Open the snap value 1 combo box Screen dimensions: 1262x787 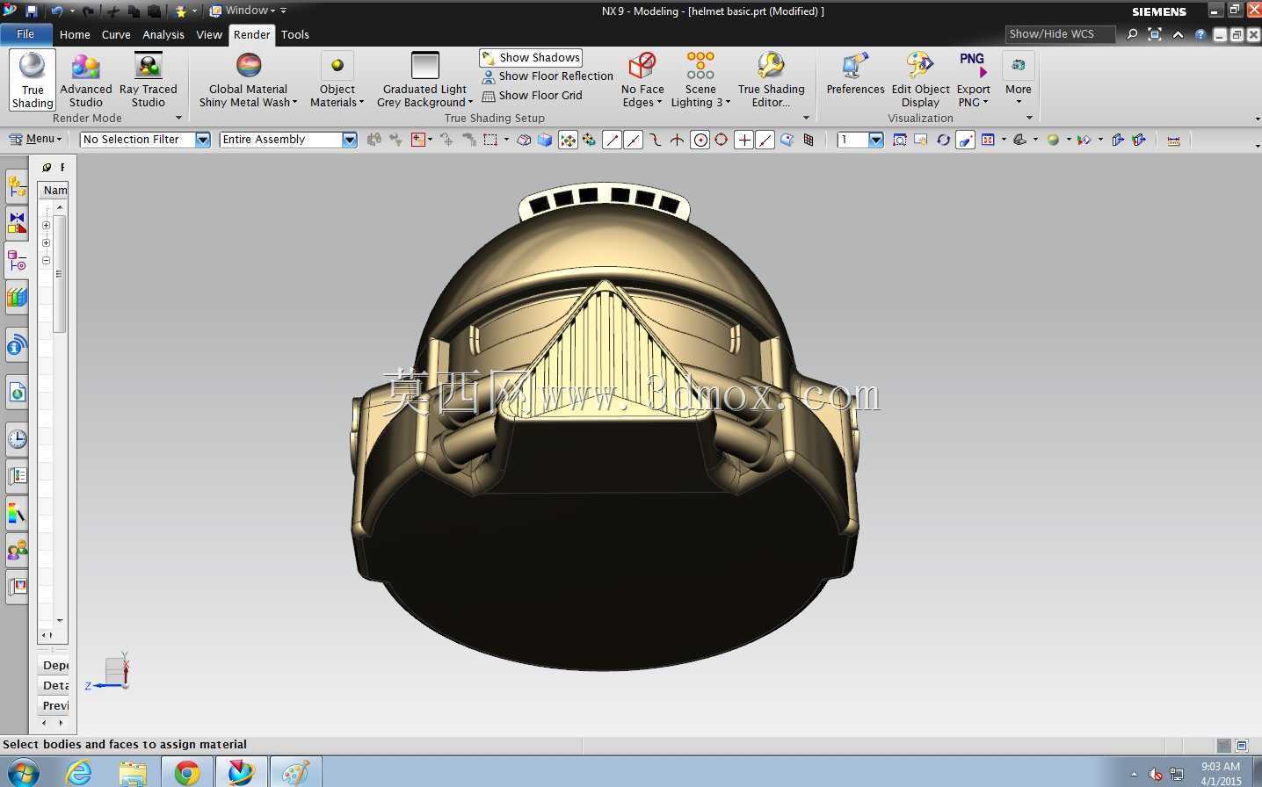860,140
